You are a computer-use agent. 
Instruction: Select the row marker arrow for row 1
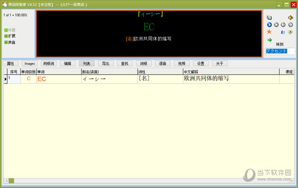click(5, 79)
